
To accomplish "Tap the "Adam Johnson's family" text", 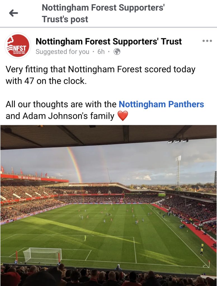I will 60,116.
